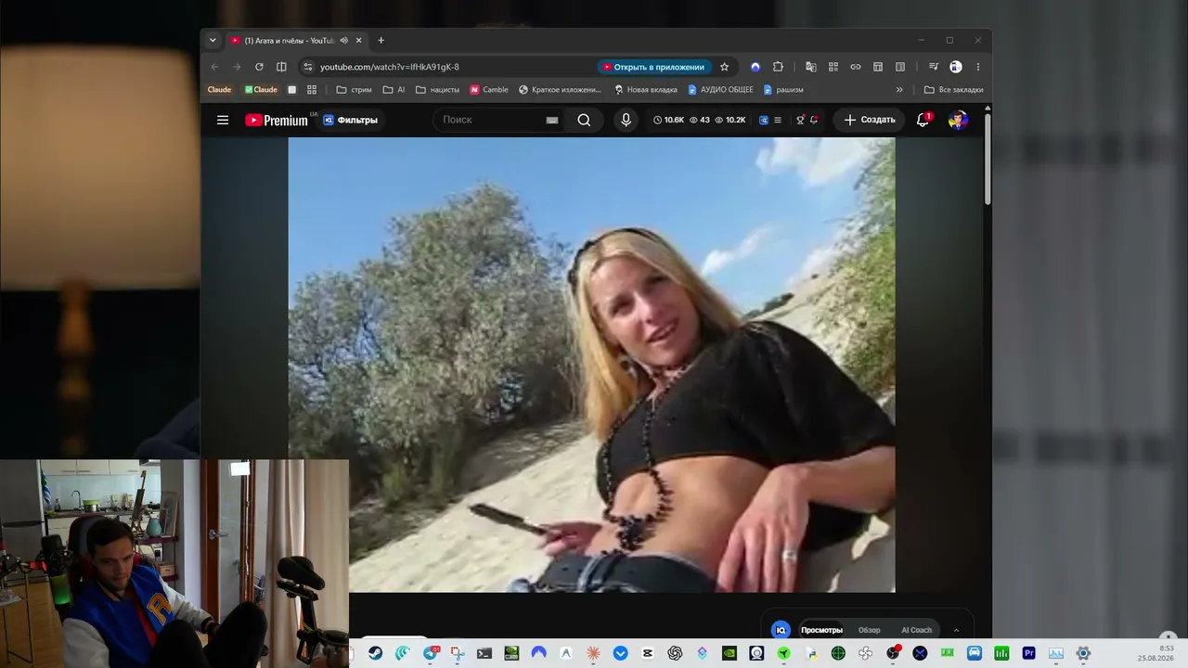
Task: Open the Camble bookmark
Action: 489,90
